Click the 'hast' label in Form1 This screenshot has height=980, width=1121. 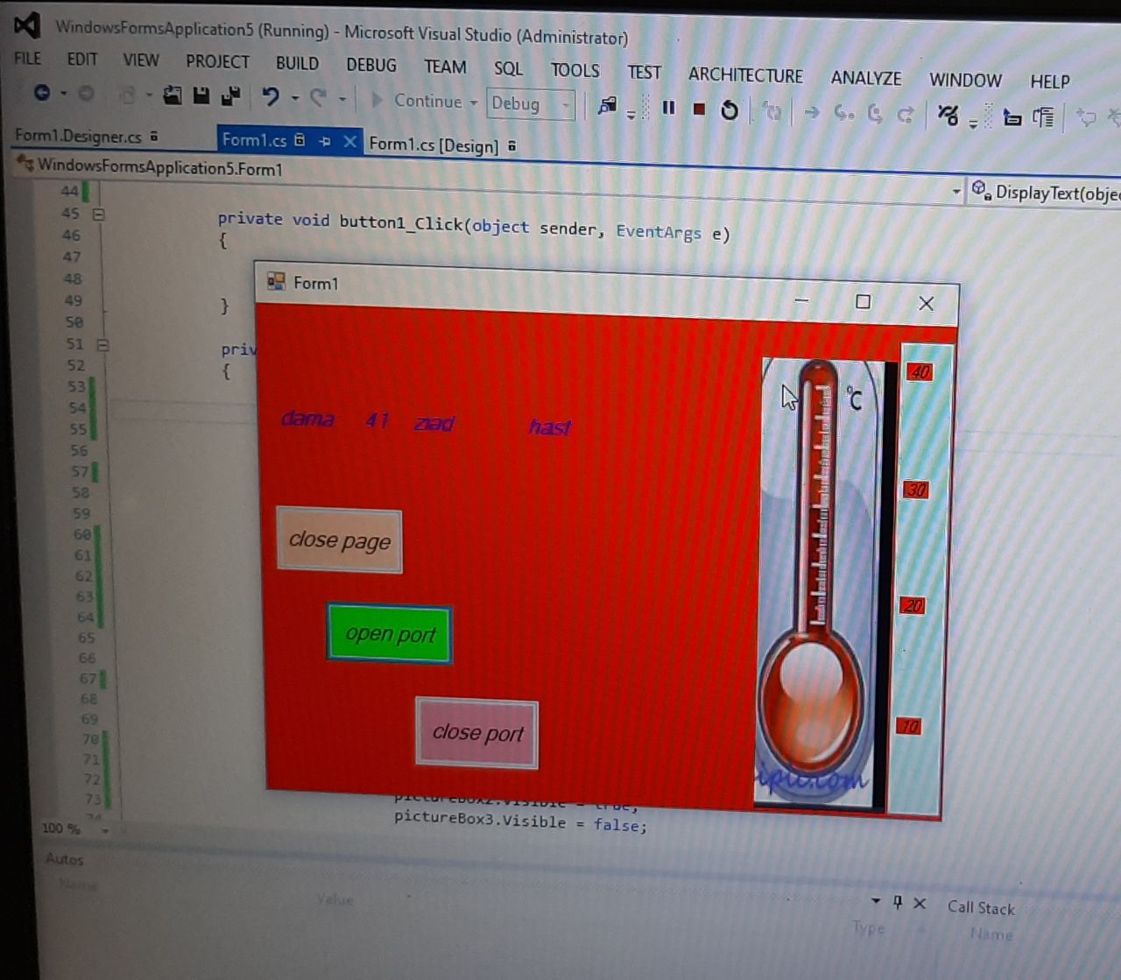(550, 427)
